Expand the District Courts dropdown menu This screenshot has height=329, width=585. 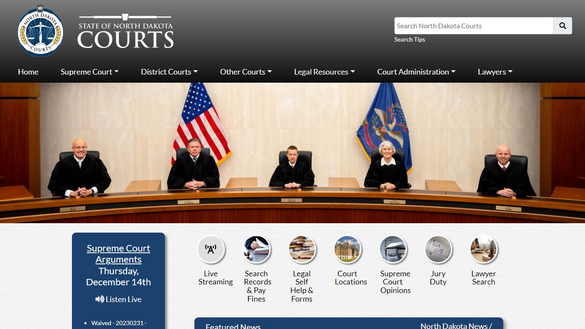[x=169, y=72]
